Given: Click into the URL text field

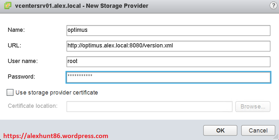Looking at the screenshot, I should pos(168,46).
